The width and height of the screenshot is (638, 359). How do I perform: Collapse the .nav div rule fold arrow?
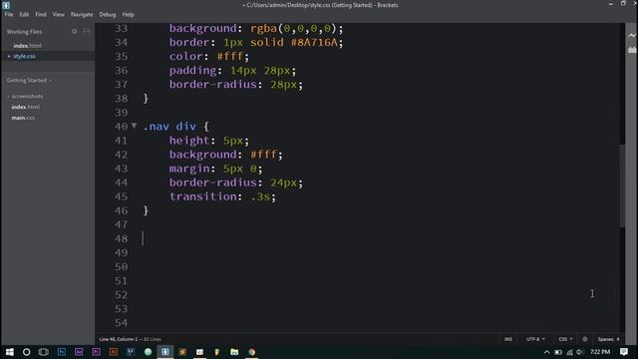coord(134,126)
